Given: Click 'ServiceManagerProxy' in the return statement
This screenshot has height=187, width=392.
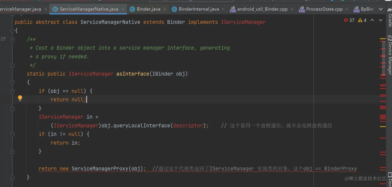Looking at the screenshot, I should pos(100,169).
